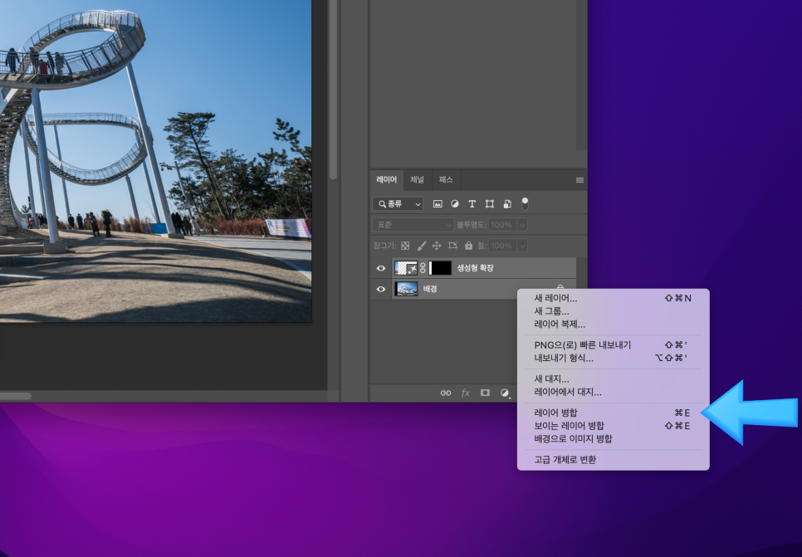Choose 레이어 병합 menu item
The image size is (802, 557).
(x=613, y=413)
